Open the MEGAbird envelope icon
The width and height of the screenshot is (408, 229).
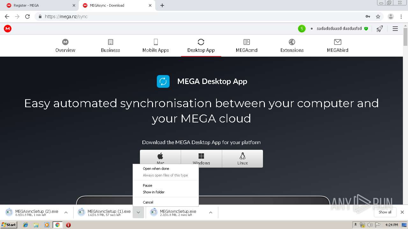pyautogui.click(x=338, y=42)
